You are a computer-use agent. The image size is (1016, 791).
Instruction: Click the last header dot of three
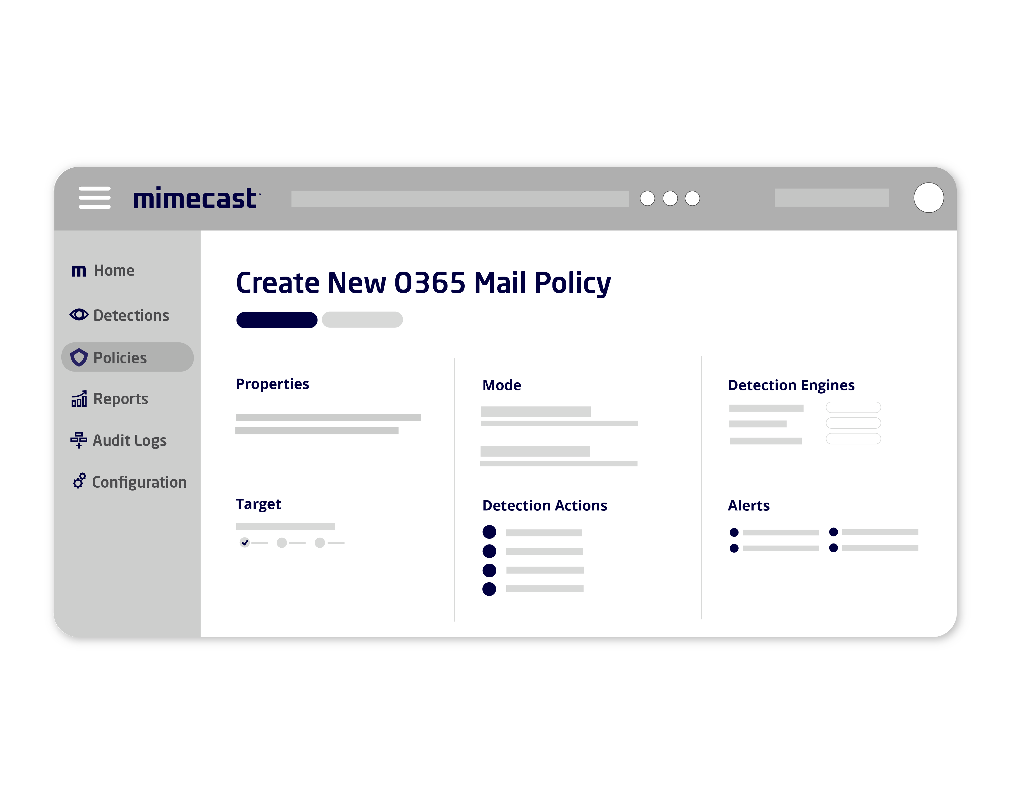692,199
